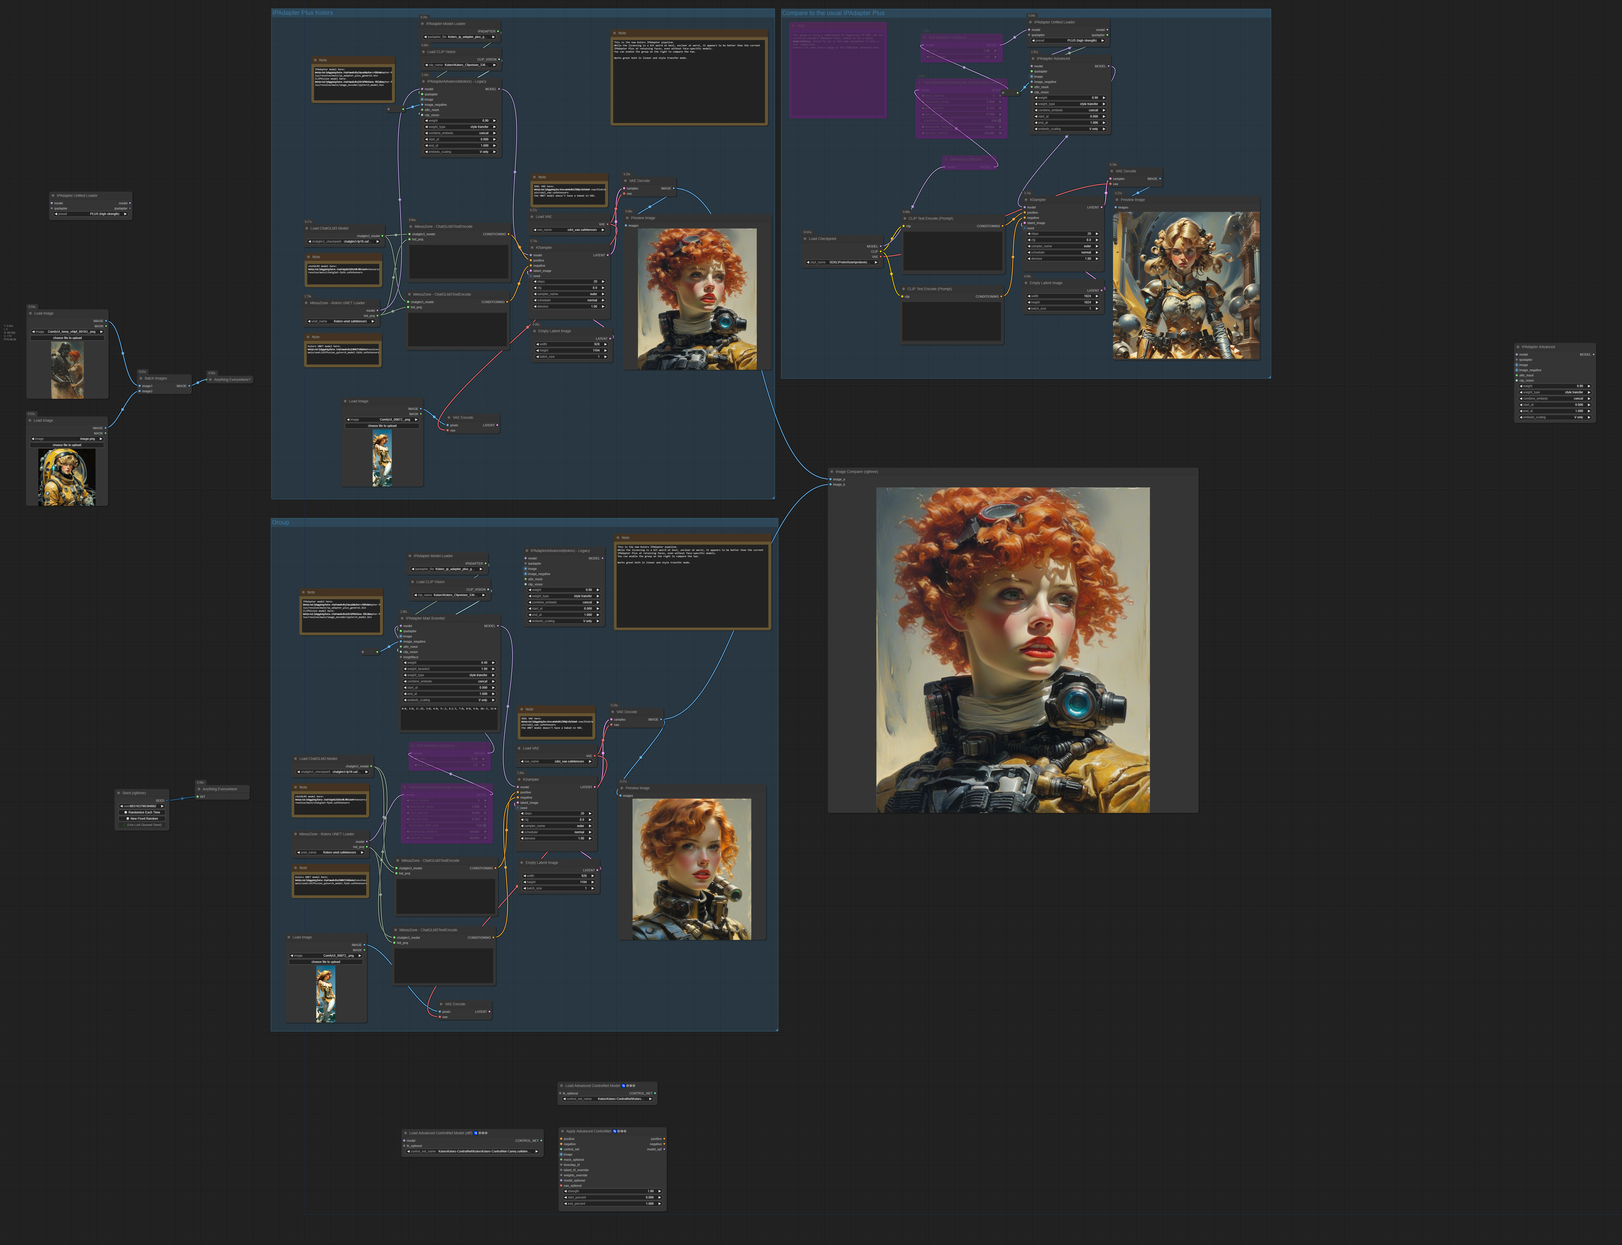Click the model_opt output slot on Apply Advanced ControlNet

(664, 1149)
